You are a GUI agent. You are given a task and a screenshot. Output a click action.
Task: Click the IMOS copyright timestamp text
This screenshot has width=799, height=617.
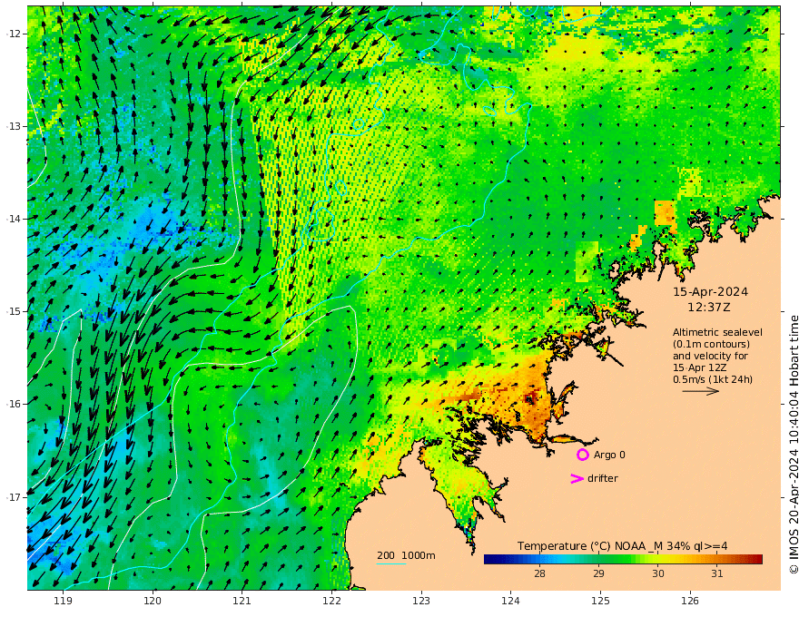(794, 445)
